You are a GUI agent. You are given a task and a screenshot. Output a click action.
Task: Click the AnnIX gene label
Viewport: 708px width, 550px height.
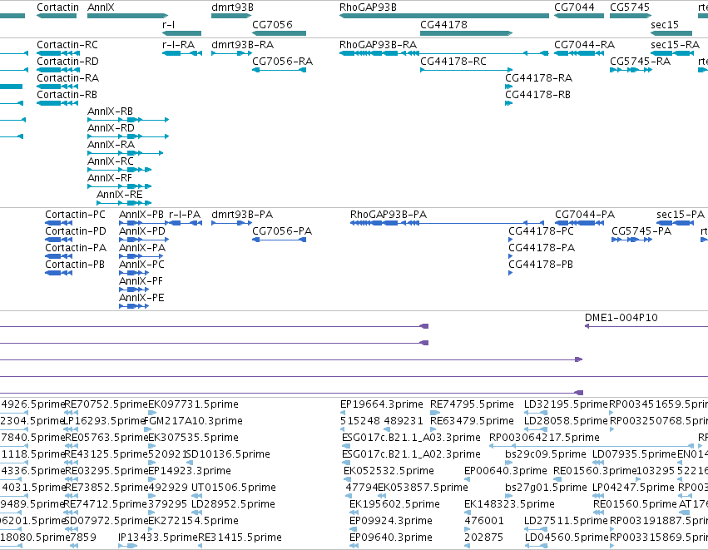coord(101,7)
